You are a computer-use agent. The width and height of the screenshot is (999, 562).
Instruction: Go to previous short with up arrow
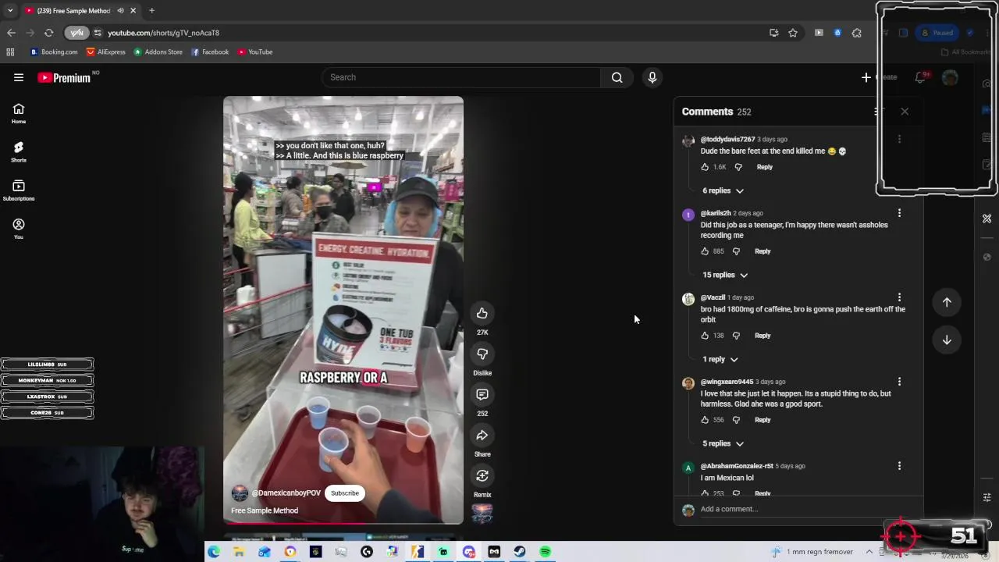pyautogui.click(x=947, y=302)
